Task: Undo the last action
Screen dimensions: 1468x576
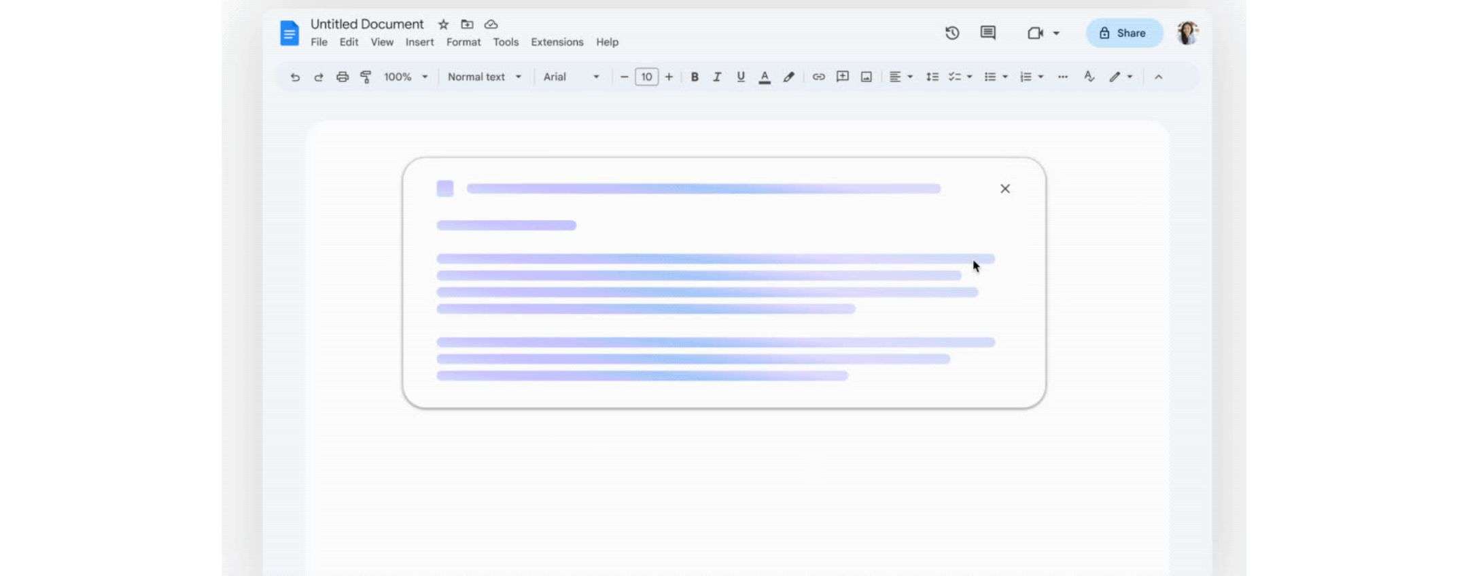Action: pos(295,77)
